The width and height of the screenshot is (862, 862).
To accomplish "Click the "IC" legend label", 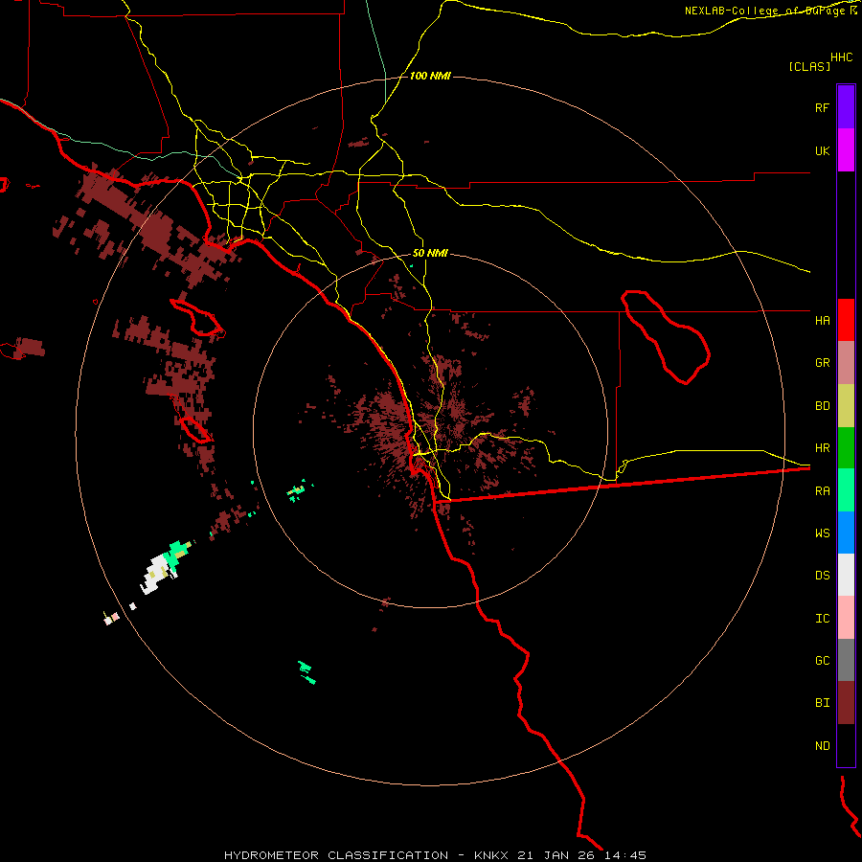I will coord(822,619).
